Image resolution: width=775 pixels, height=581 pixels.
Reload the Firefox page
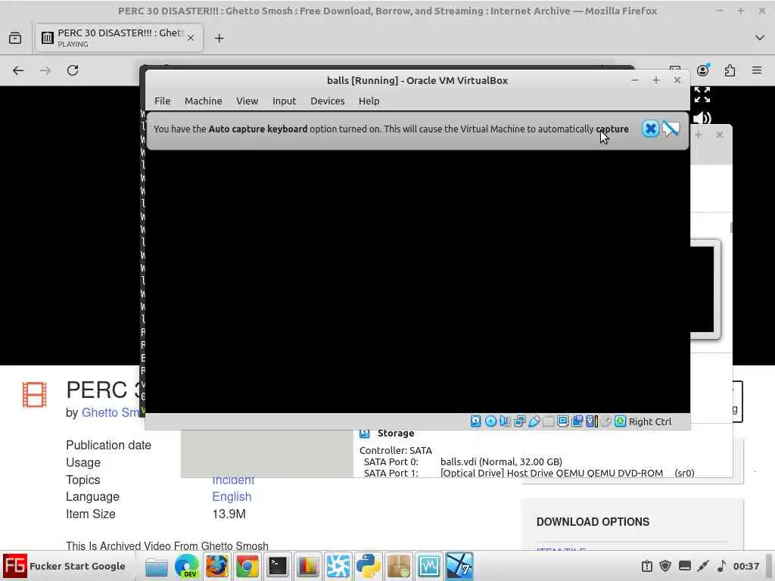pos(73,70)
